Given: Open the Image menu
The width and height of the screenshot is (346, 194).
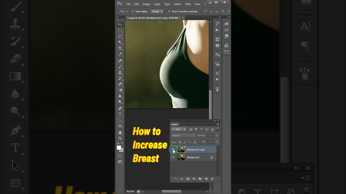Looking at the screenshot, I should click(146, 4).
